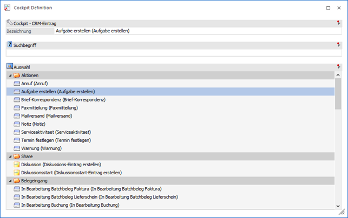Screen dimensions: 348x218
Task: Click the pin icon in Suchbegriff header
Action: (x=338, y=45)
